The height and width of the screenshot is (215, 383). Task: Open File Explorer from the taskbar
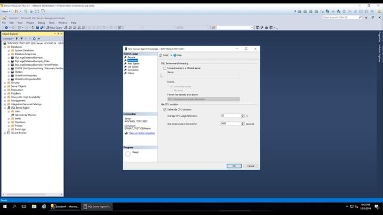tap(34, 207)
